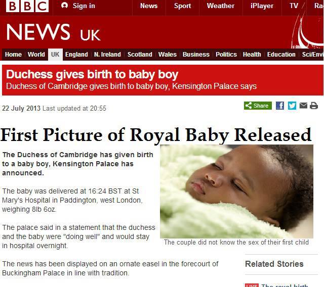
Task: Open the Business navigation tab
Action: 196,55
